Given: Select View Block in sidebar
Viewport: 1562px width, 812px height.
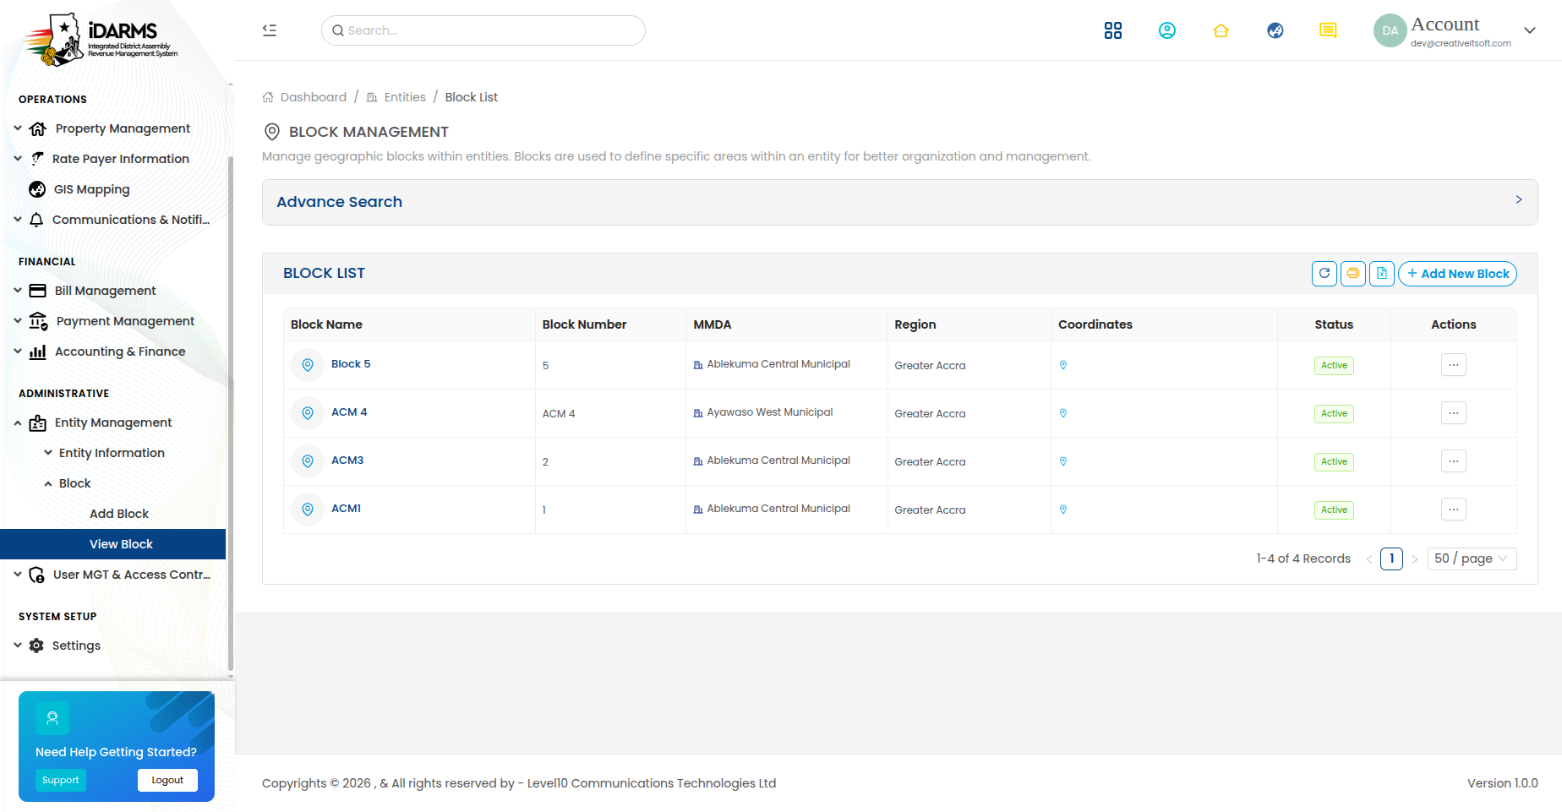Looking at the screenshot, I should click(112, 544).
